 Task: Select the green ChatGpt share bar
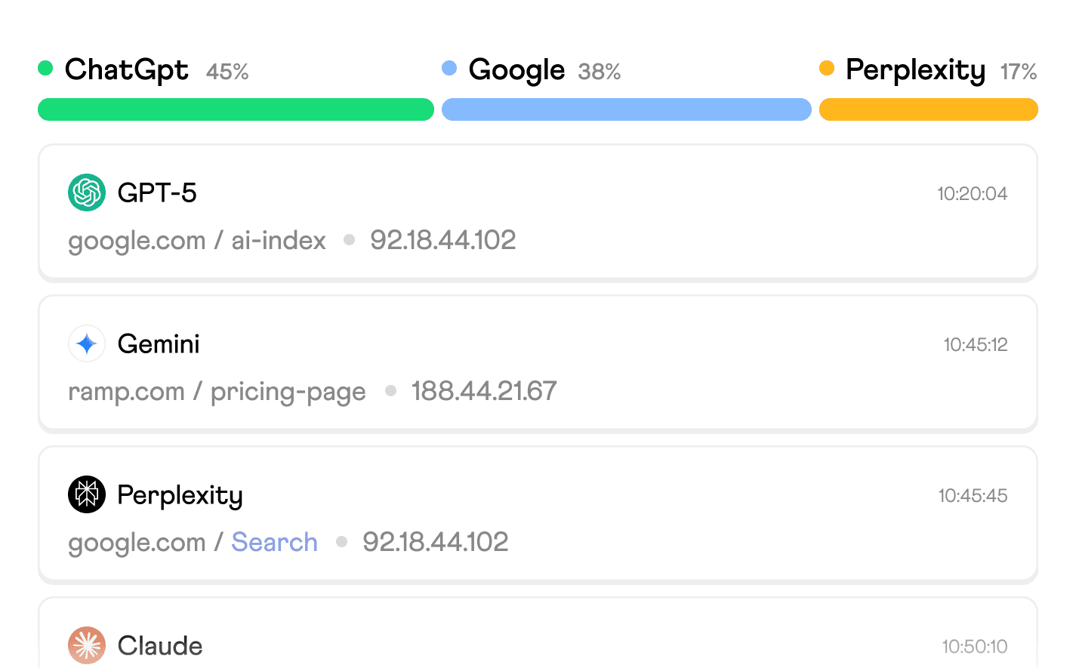(236, 109)
